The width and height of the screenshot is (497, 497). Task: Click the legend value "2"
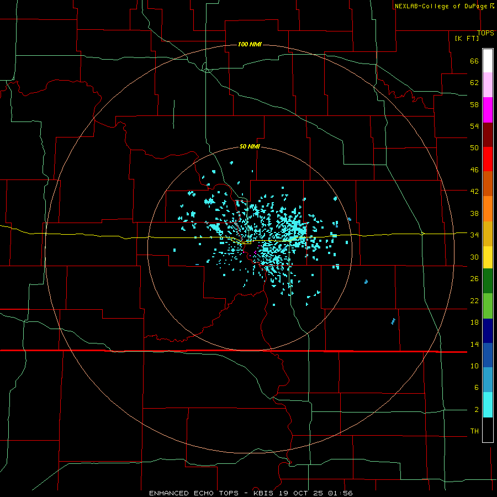(x=476, y=410)
